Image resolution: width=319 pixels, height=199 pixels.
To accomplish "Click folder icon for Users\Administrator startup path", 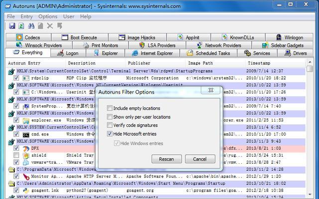I will pos(11,184).
